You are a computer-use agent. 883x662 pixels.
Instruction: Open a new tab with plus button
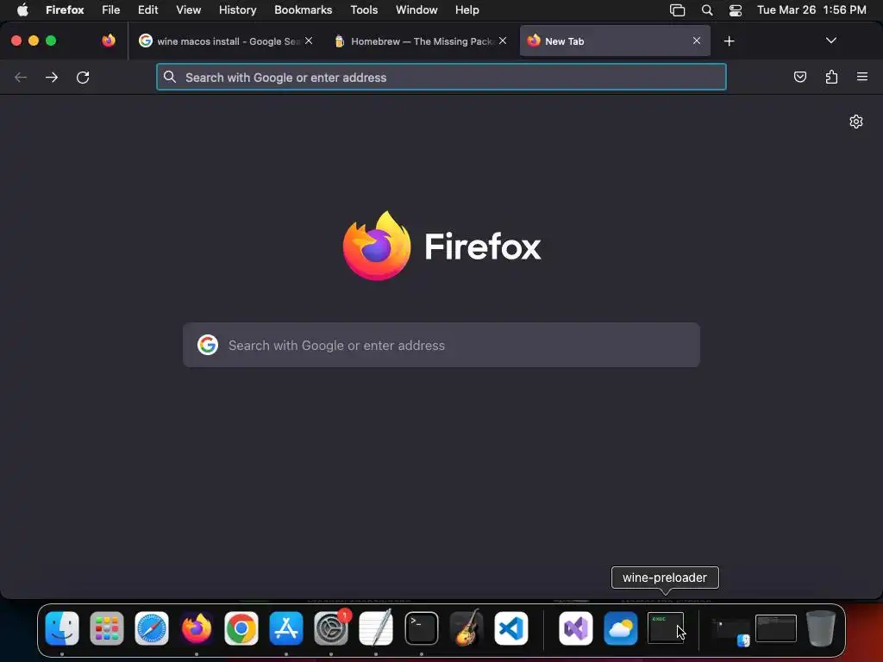coord(730,41)
